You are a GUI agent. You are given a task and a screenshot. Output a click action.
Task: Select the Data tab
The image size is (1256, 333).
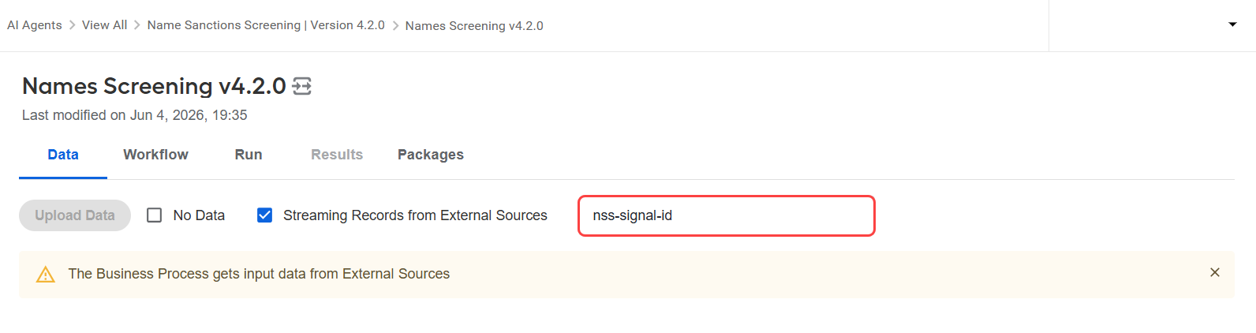[x=63, y=155]
